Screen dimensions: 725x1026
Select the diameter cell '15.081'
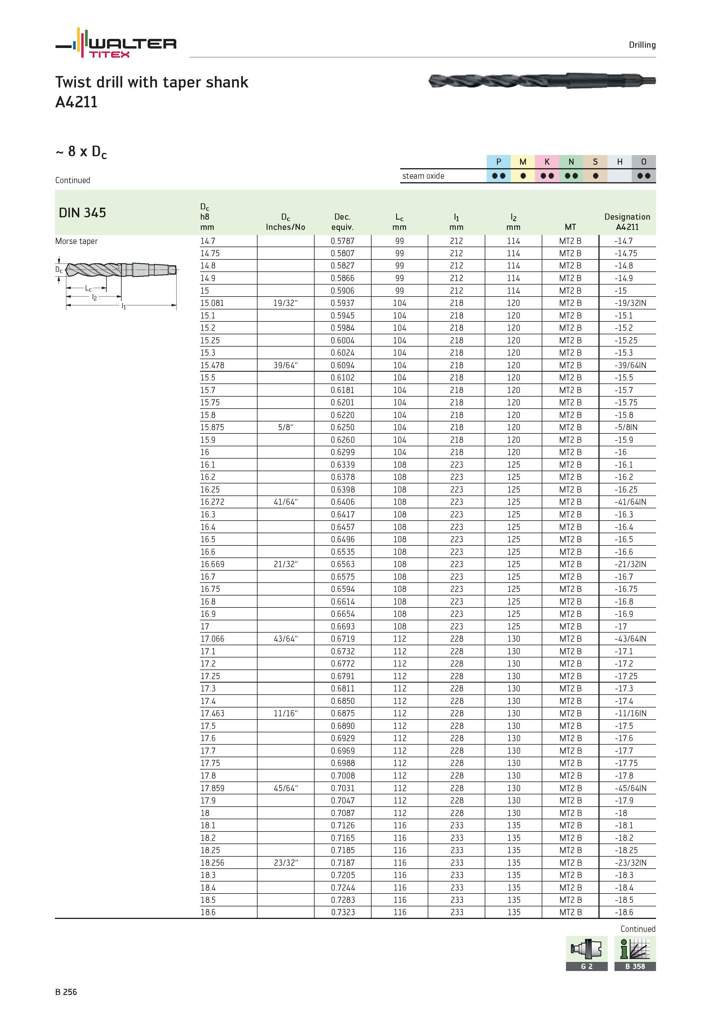pyautogui.click(x=212, y=303)
